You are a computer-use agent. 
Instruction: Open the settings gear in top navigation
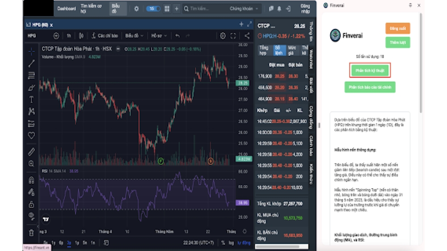pos(136,8)
